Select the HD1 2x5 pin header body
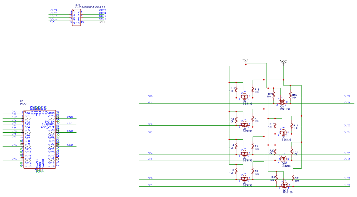Screen dimensions: 357x197 tap(76, 17)
